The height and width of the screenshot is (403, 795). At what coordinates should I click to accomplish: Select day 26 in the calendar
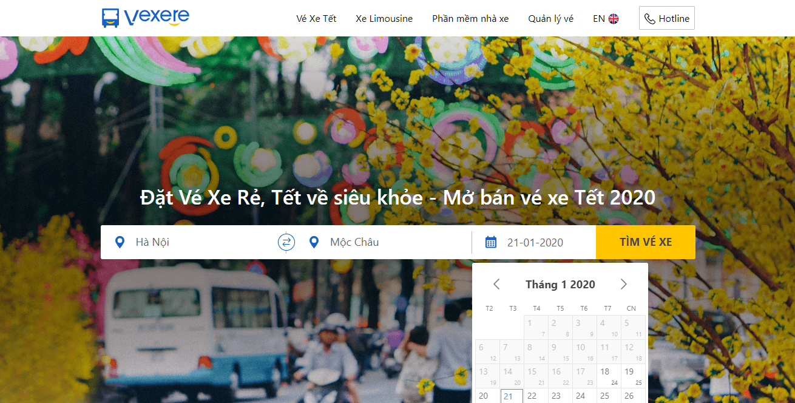[633, 396]
